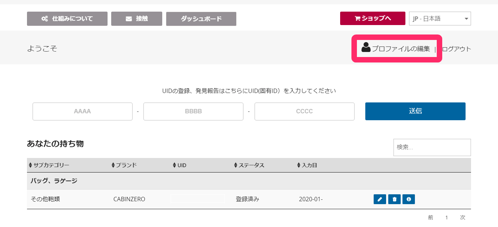Go to shop via ショップへ button
This screenshot has height=227, width=498.
(x=373, y=18)
